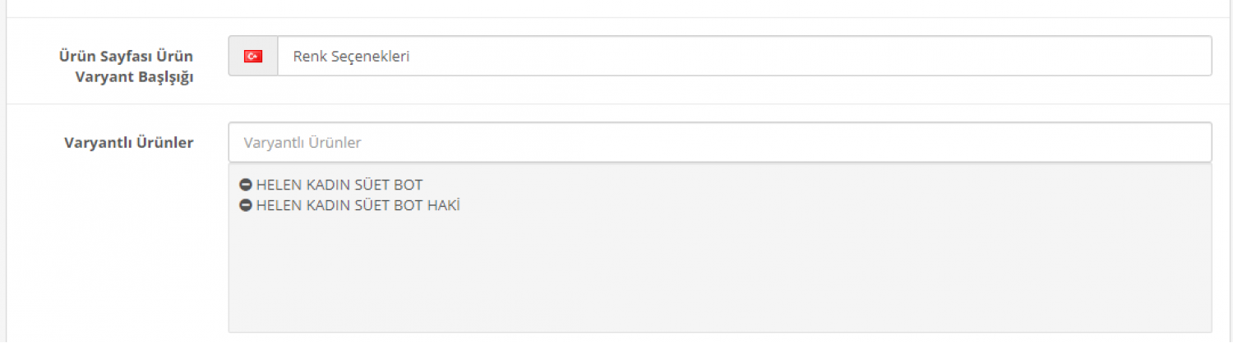Focus the Renk Seçenekleri title input

click(744, 56)
